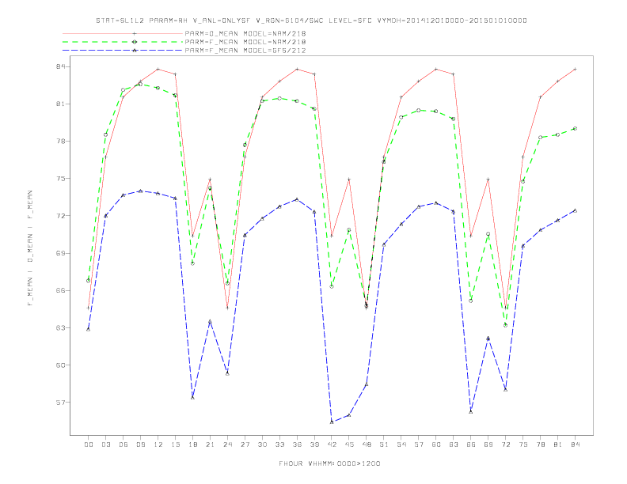The width and height of the screenshot is (627, 484).
Task: Select legend text 'PARM=O_MEAN MODEL=NAM/218'
Action: coord(245,33)
